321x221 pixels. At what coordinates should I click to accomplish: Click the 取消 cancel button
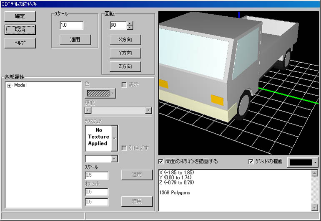(x=20, y=30)
